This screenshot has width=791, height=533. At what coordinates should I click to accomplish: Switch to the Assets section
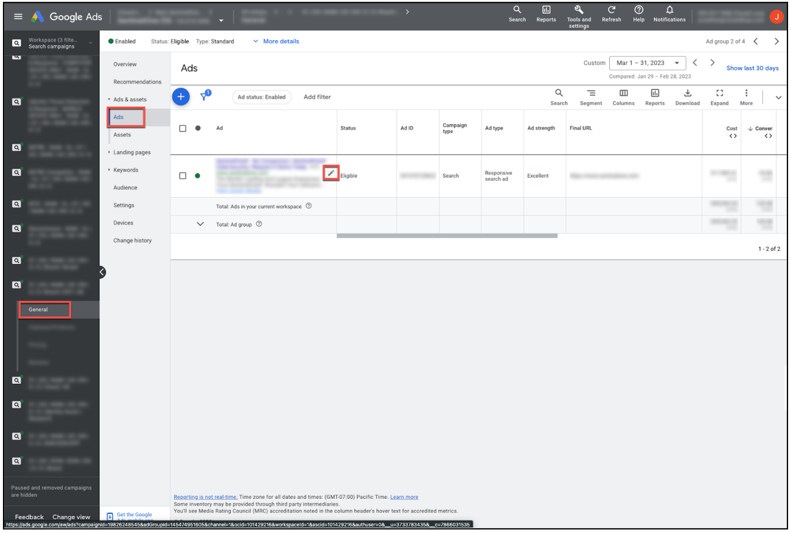(122, 135)
